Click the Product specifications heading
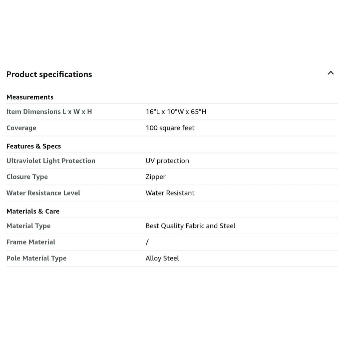Image resolution: width=344 pixels, height=339 pixels. coord(49,74)
